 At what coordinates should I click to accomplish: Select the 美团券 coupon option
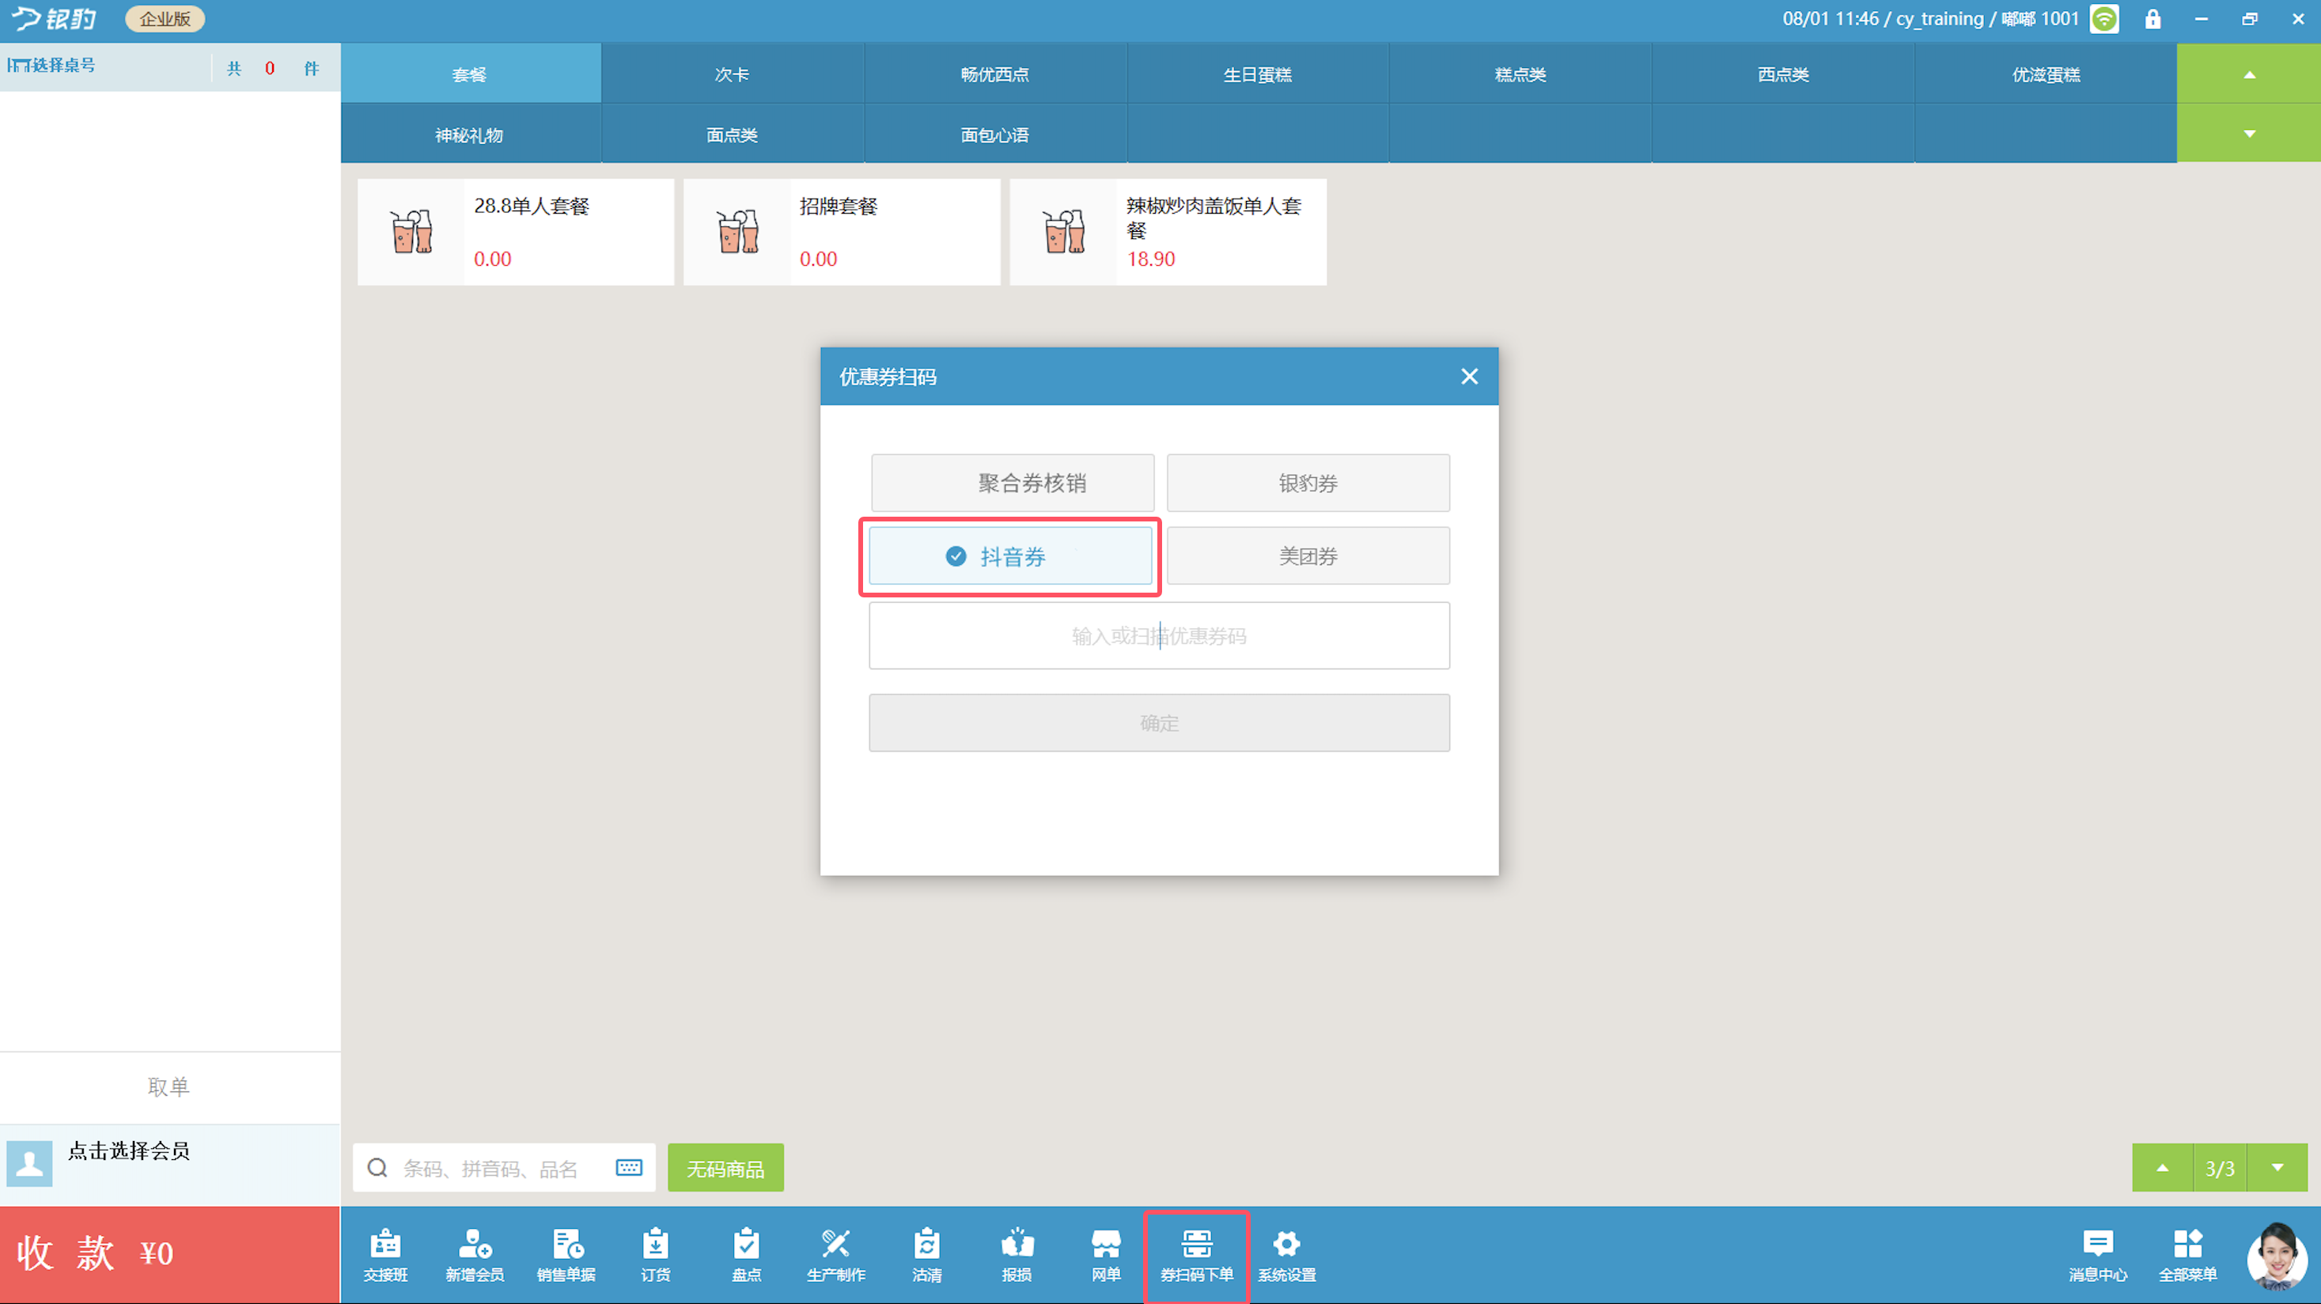(1308, 557)
